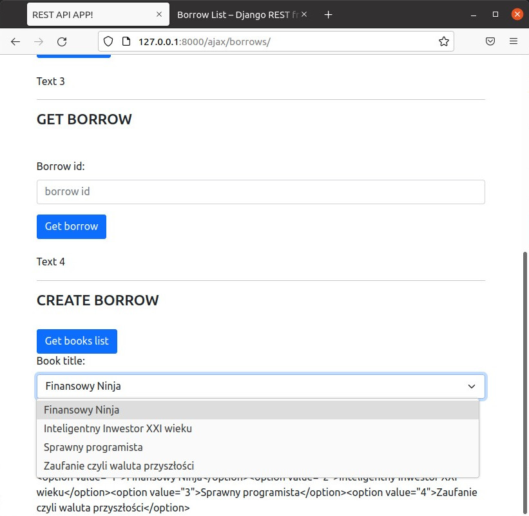The image size is (529, 516).
Task: Click the shield tracking protection icon
Action: [x=108, y=41]
